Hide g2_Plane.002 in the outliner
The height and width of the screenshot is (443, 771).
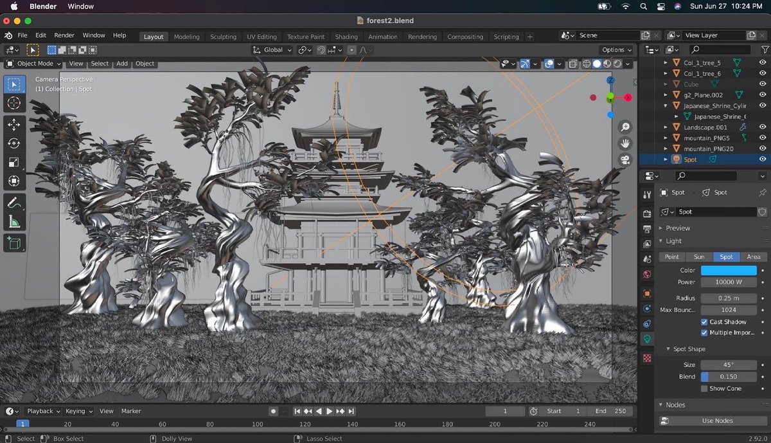pos(763,95)
